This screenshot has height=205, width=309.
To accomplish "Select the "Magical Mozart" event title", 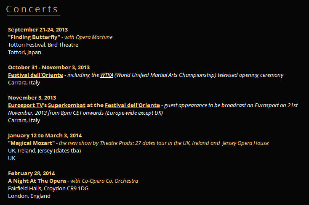I will tap(31, 143).
